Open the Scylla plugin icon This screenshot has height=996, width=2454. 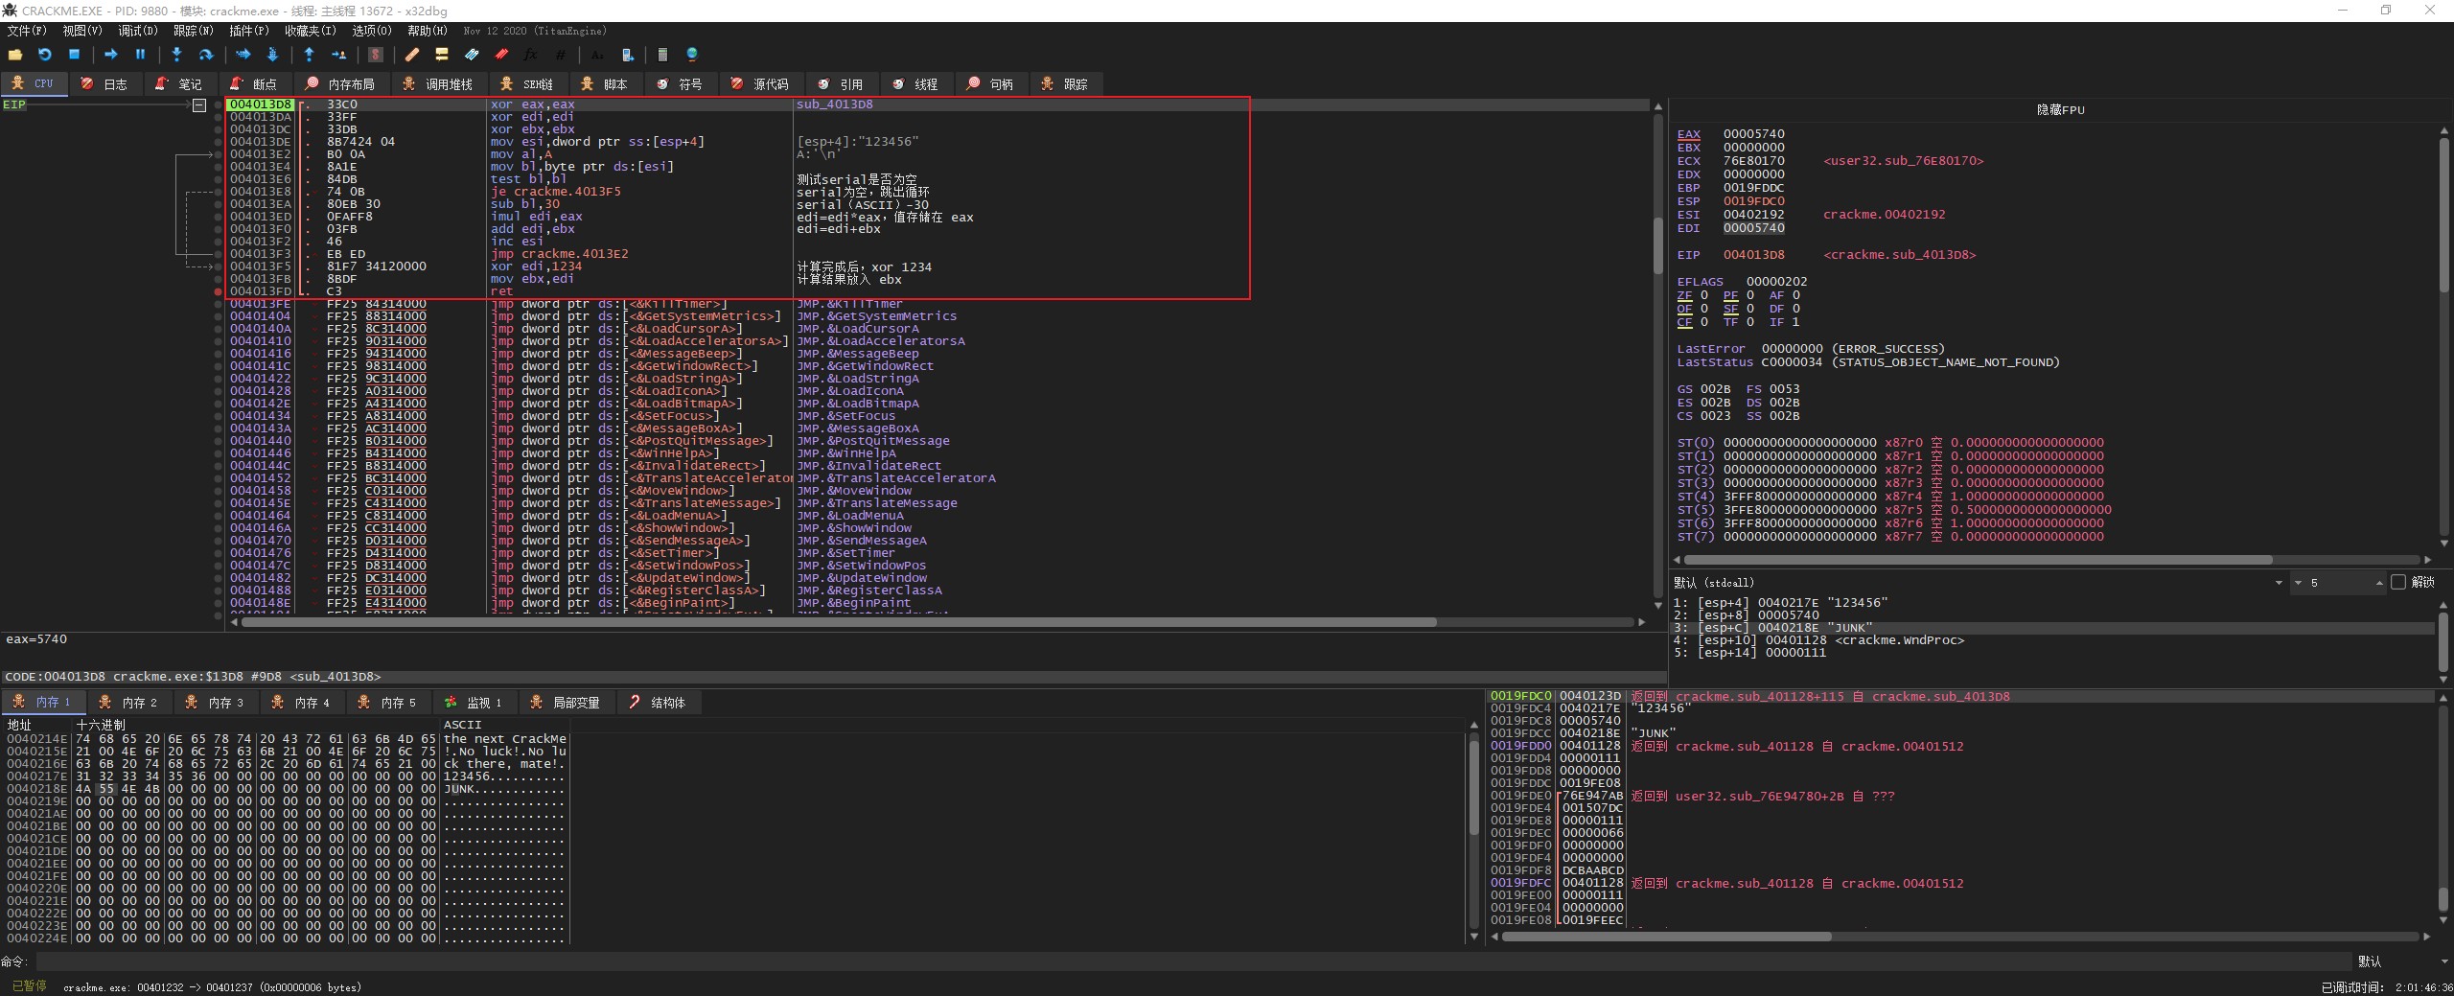(x=376, y=56)
